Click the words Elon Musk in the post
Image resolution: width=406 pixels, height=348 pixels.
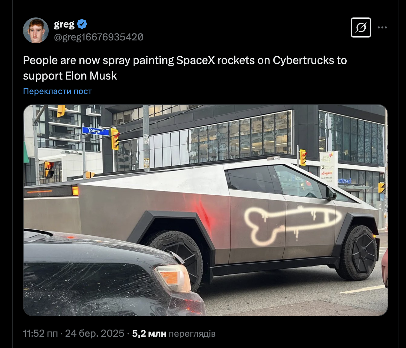pos(91,76)
